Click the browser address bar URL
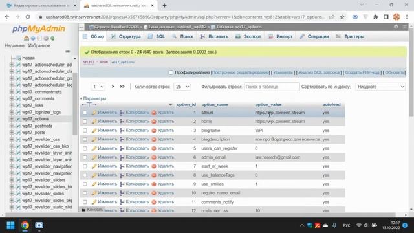 (185, 17)
